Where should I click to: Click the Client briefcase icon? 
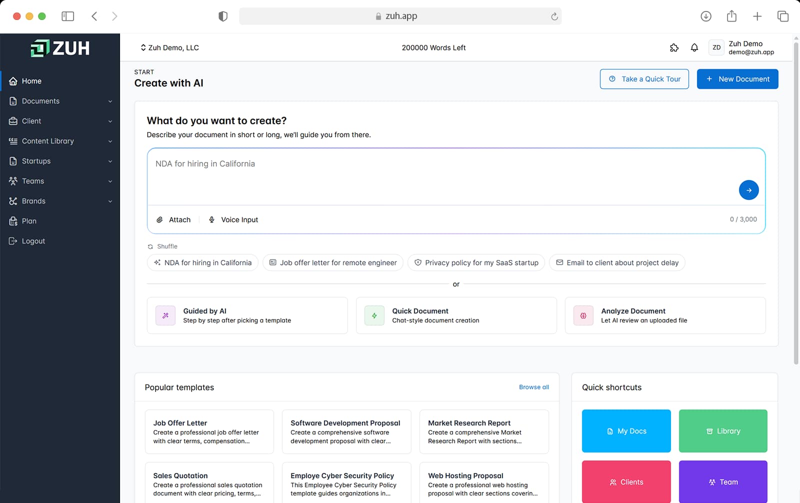point(13,121)
